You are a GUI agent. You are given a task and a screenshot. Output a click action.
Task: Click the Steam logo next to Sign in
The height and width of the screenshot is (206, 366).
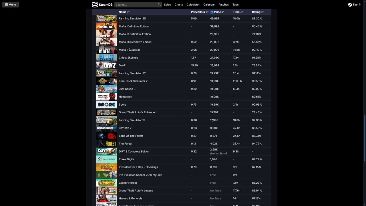(350, 5)
